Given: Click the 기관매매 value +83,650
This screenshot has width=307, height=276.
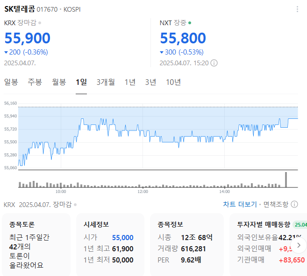Looking at the screenshot, I should point(292,260).
